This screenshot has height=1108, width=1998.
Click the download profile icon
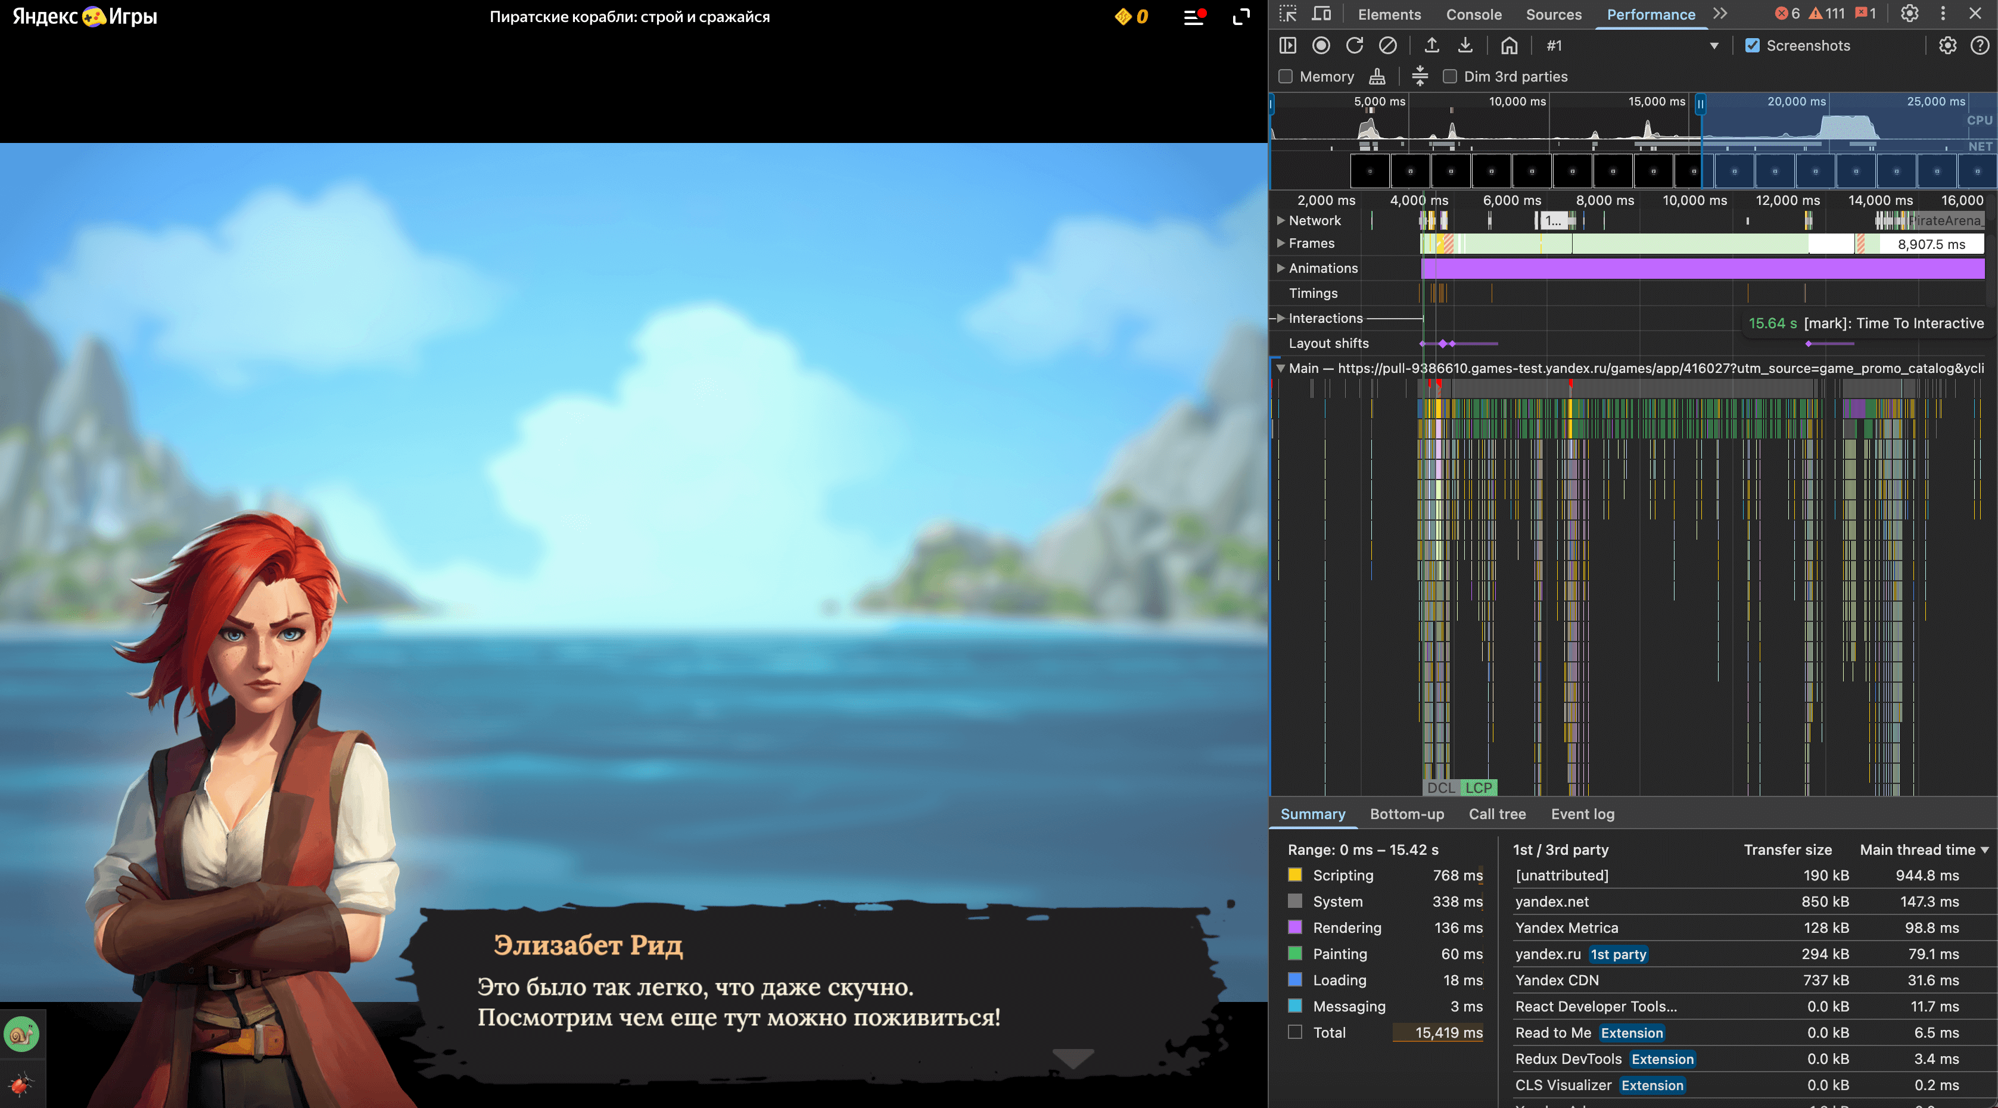click(x=1465, y=46)
